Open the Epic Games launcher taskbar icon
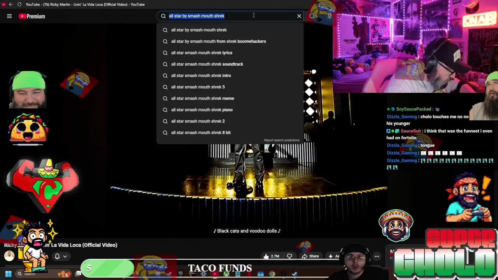This screenshot has height=280, width=498. coord(181,274)
